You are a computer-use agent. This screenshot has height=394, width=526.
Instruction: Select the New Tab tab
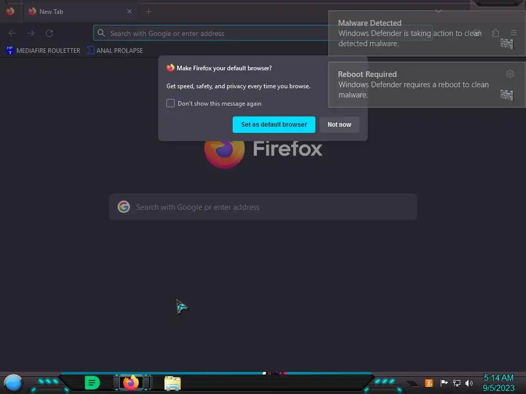pos(80,12)
